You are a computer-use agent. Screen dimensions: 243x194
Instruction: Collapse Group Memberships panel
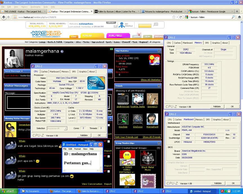point(159,143)
